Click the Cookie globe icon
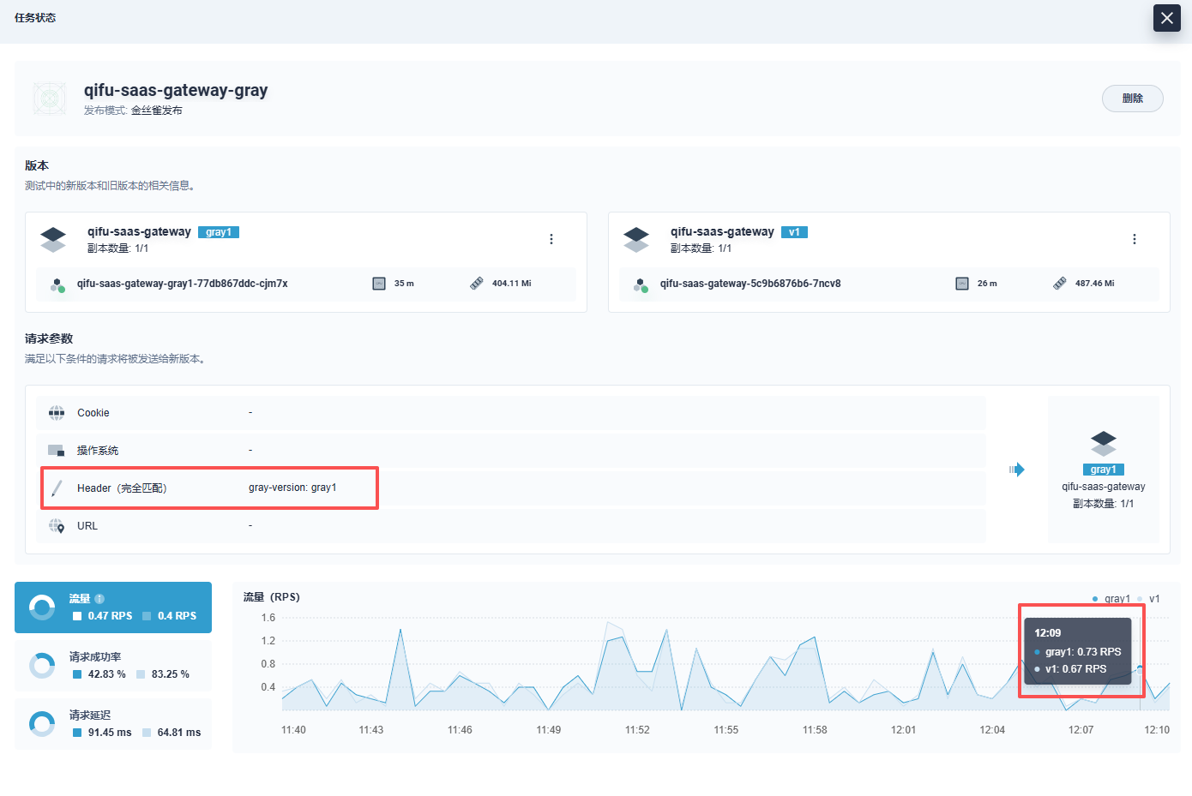The height and width of the screenshot is (796, 1192). pyautogui.click(x=57, y=413)
